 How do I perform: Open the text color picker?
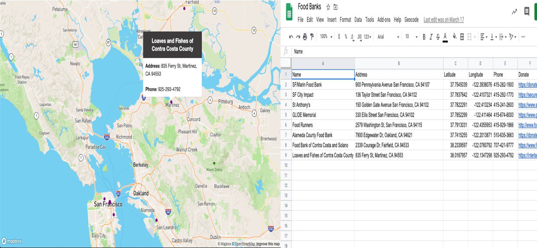445,37
